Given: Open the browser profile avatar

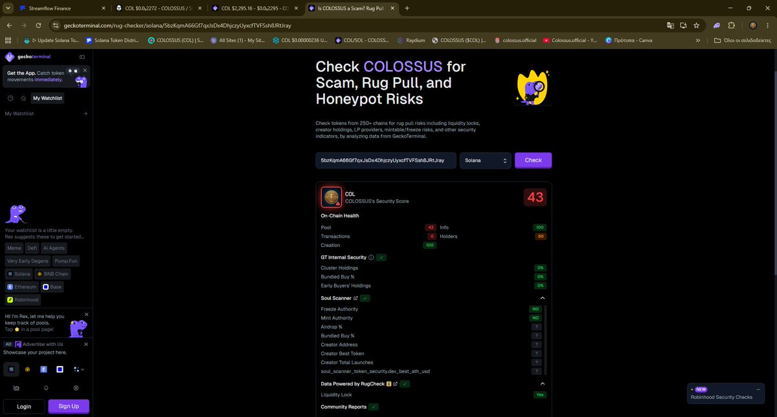Looking at the screenshot, I should [753, 25].
